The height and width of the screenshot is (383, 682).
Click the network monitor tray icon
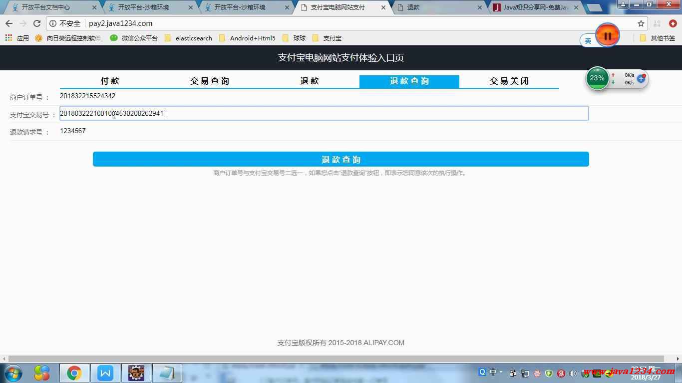pos(525,373)
